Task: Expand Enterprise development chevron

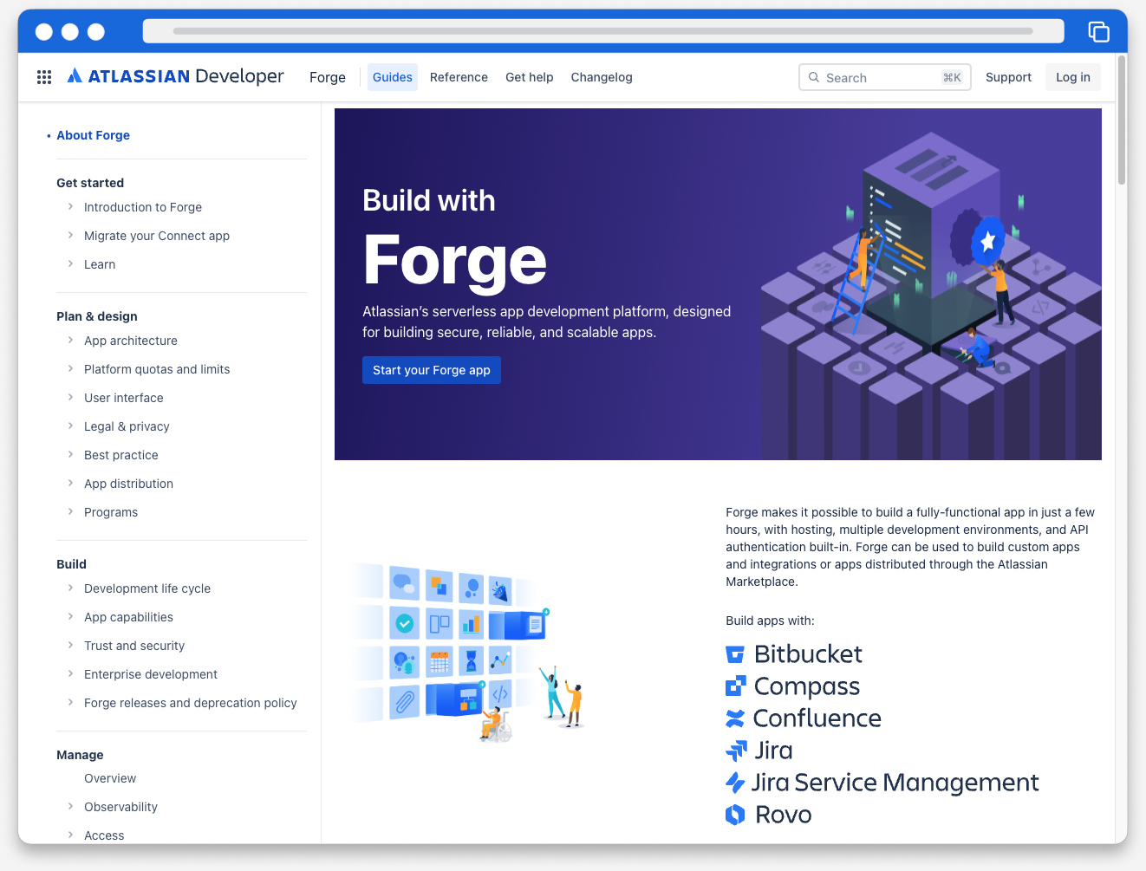Action: point(70,673)
